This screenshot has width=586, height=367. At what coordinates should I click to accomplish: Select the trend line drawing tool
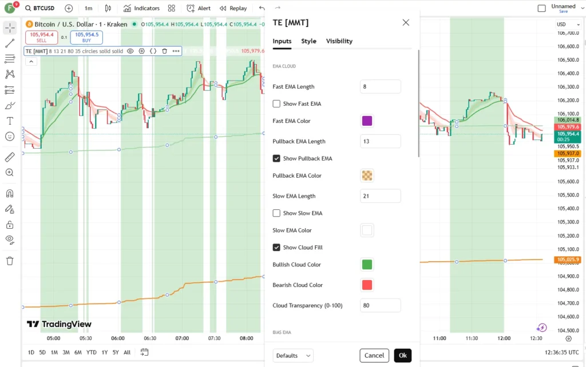tap(10, 43)
